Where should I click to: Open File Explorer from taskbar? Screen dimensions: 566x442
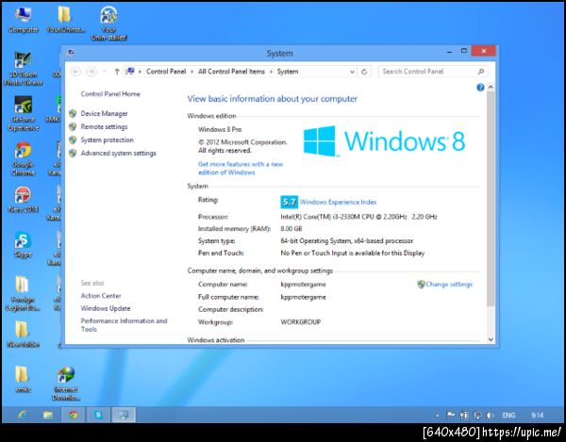pyautogui.click(x=48, y=415)
